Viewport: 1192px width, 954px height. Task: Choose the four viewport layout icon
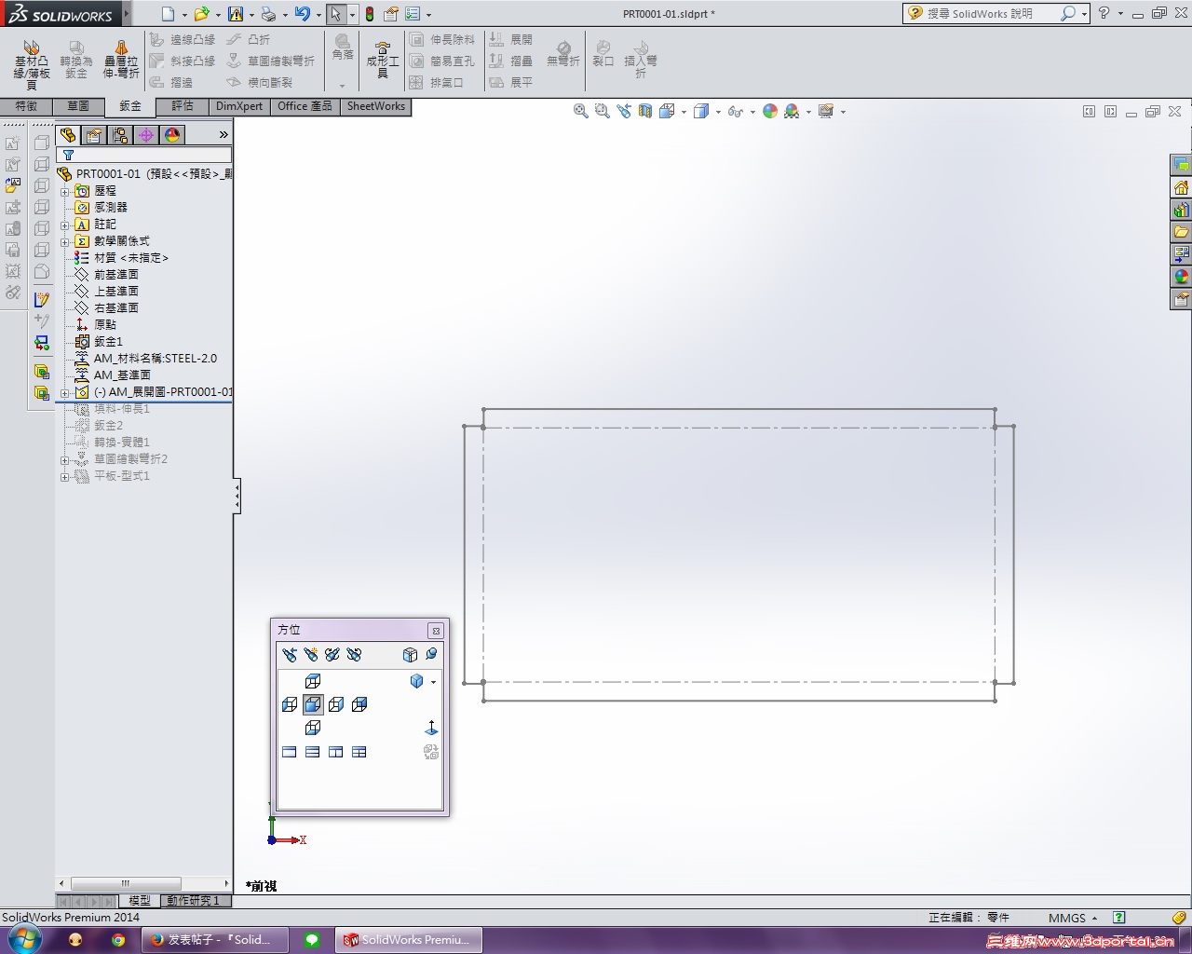point(359,752)
